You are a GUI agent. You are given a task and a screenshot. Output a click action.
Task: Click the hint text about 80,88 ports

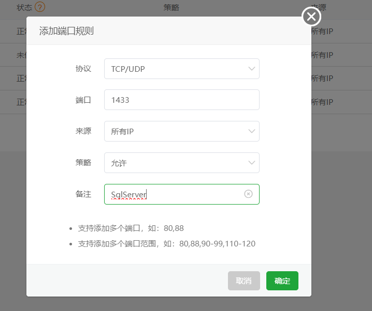pyautogui.click(x=131, y=228)
